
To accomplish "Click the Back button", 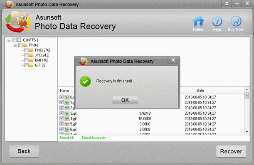I will (24, 151).
